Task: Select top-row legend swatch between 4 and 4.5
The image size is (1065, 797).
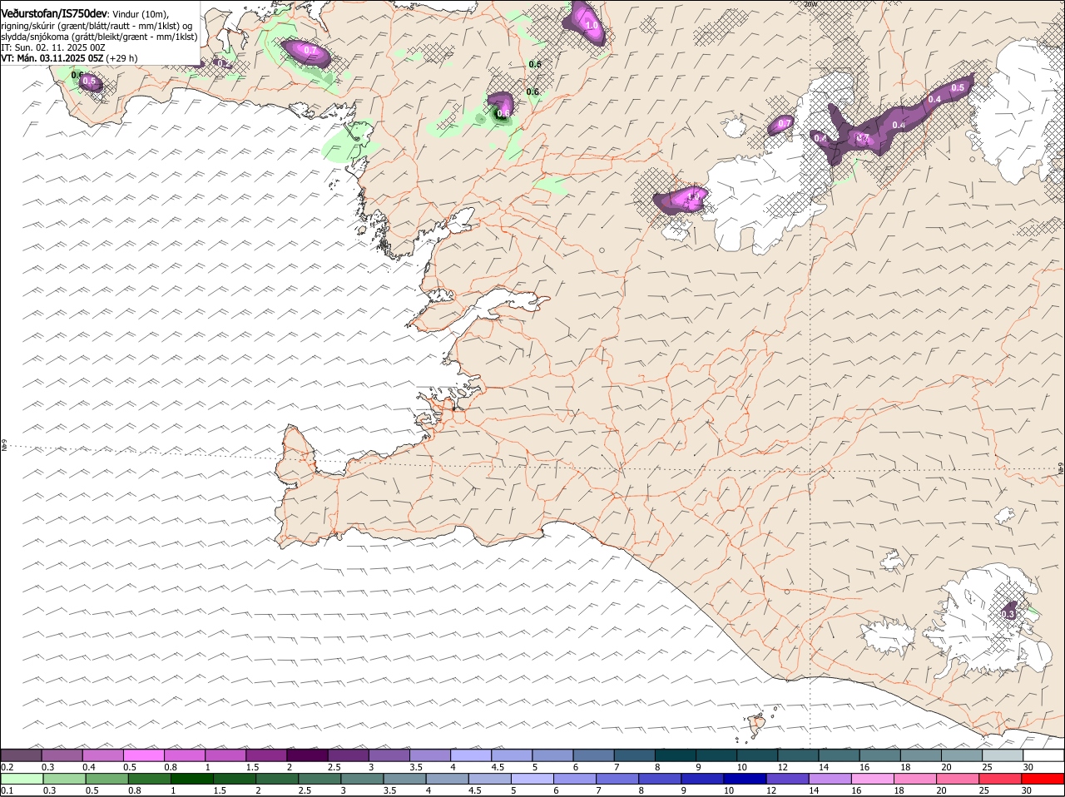Action: point(470,755)
